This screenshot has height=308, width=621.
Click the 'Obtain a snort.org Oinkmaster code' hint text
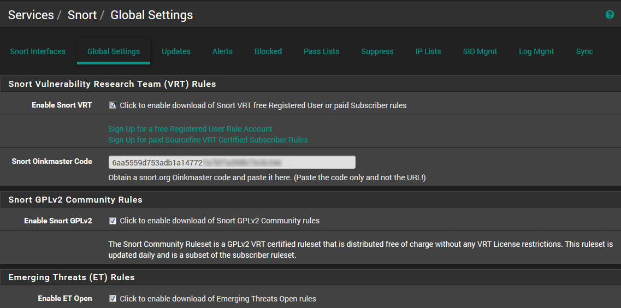267,178
